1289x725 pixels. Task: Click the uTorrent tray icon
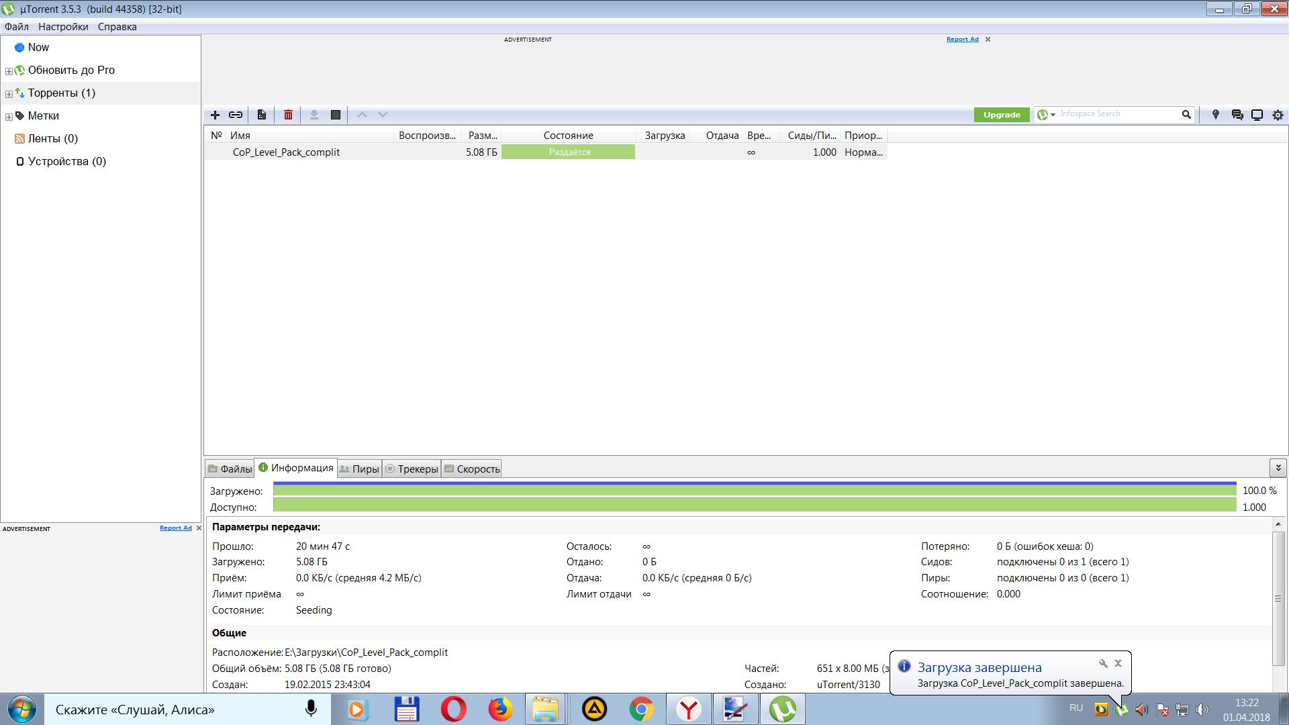pos(1121,710)
